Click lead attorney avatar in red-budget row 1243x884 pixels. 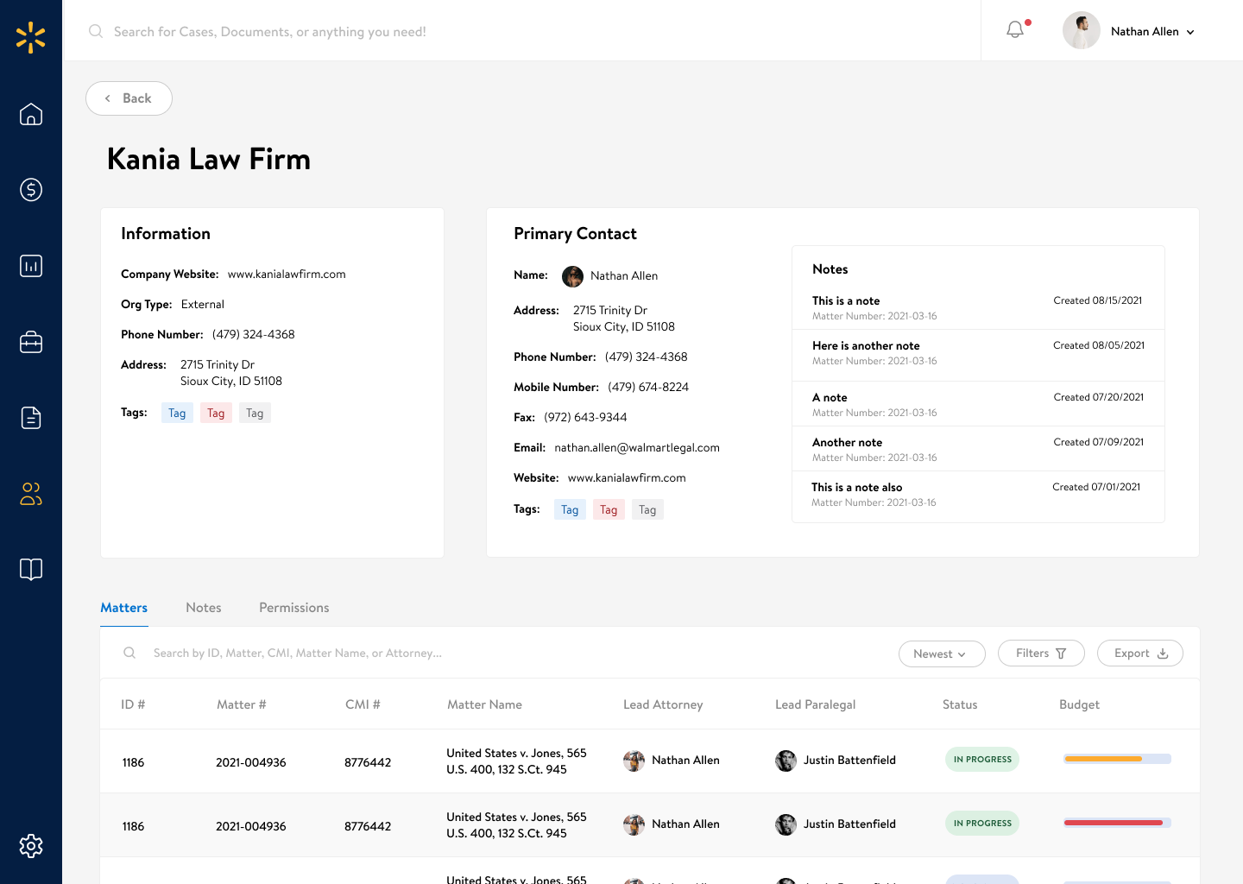[634, 824]
